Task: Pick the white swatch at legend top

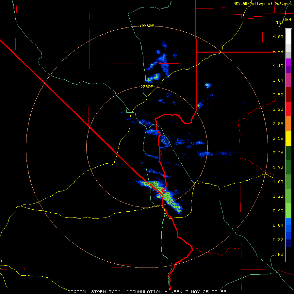Action: [288, 36]
